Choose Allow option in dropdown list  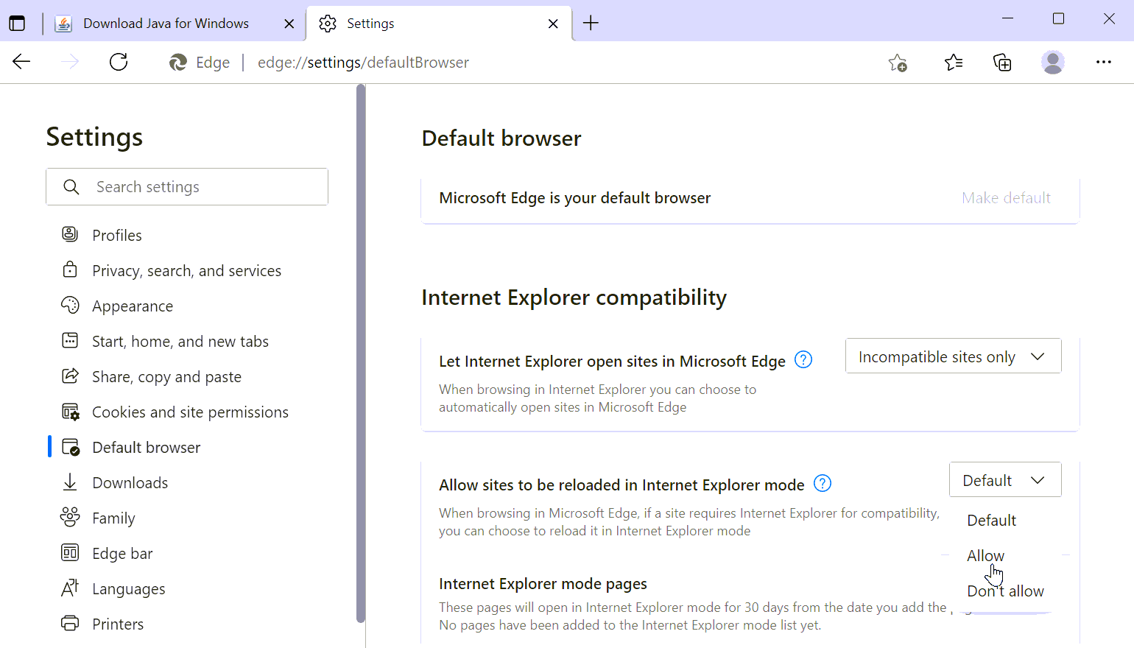986,556
